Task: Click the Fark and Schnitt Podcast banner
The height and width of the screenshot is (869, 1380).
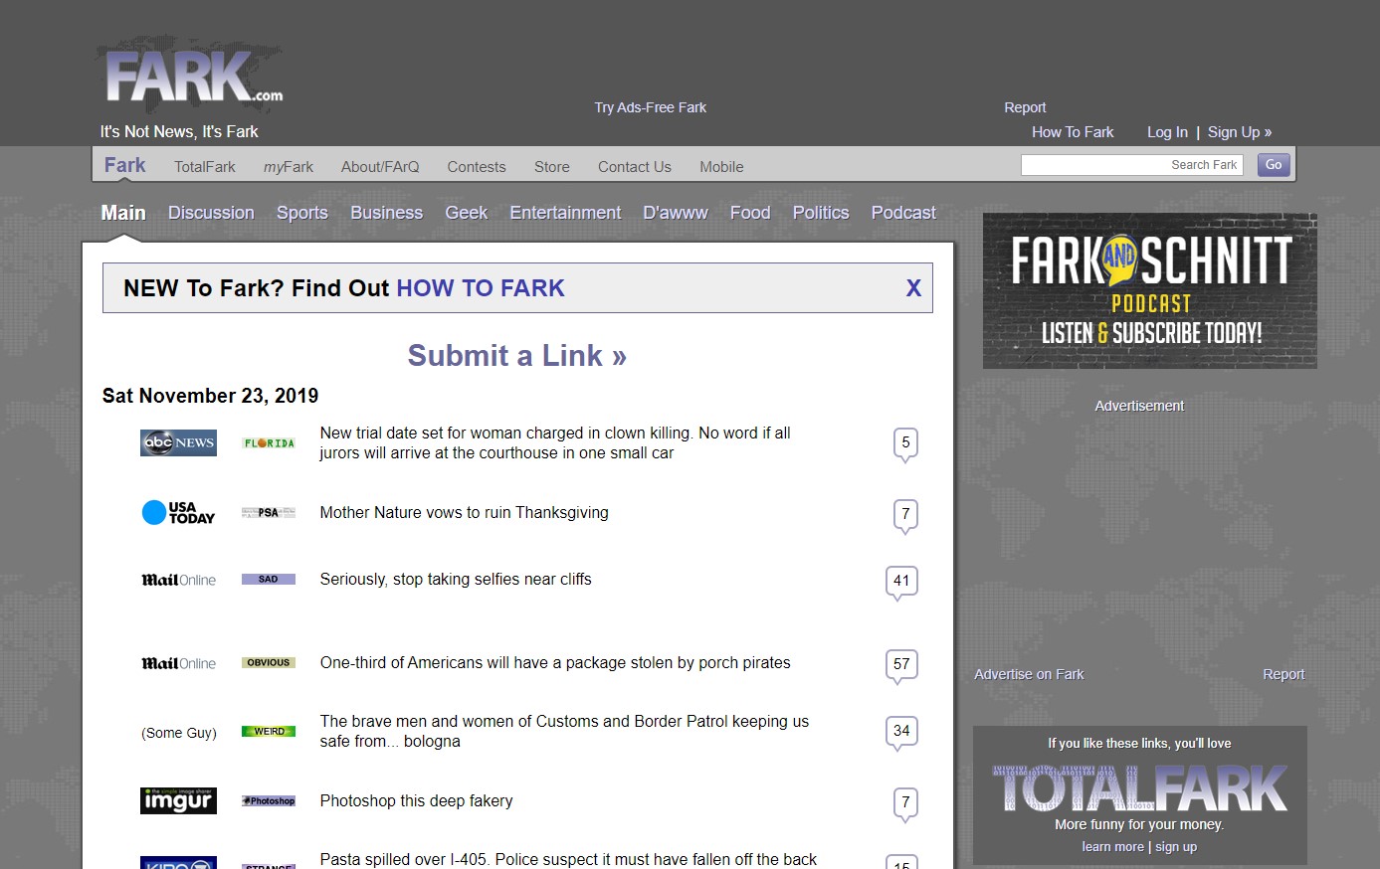Action: coord(1150,290)
